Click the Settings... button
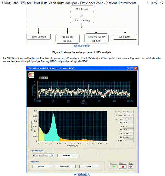 point(67,155)
